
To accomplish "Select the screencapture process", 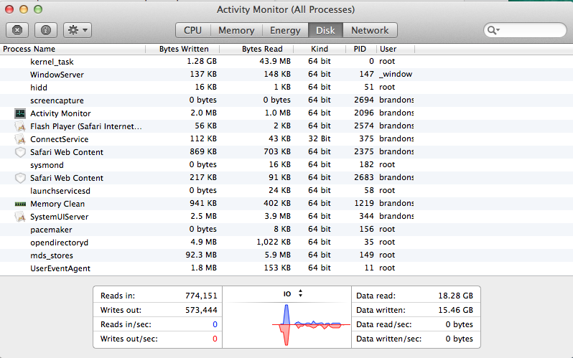I will 286,100.
